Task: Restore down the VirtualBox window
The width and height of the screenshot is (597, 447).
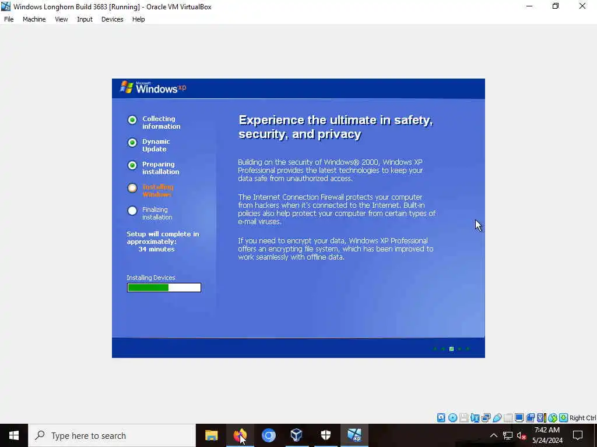Action: pos(556,6)
